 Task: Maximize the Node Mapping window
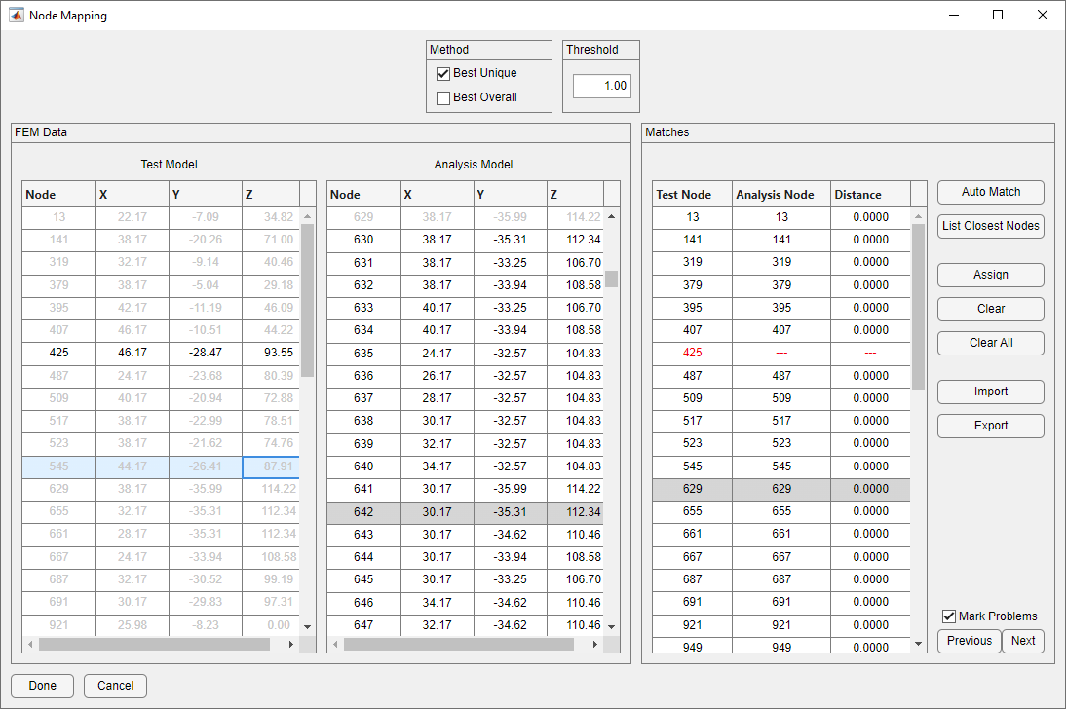[x=998, y=15]
